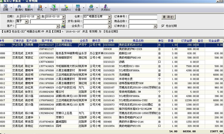Select customer cell 王向东
This screenshot has height=134, width=224.
(x=32, y=53)
